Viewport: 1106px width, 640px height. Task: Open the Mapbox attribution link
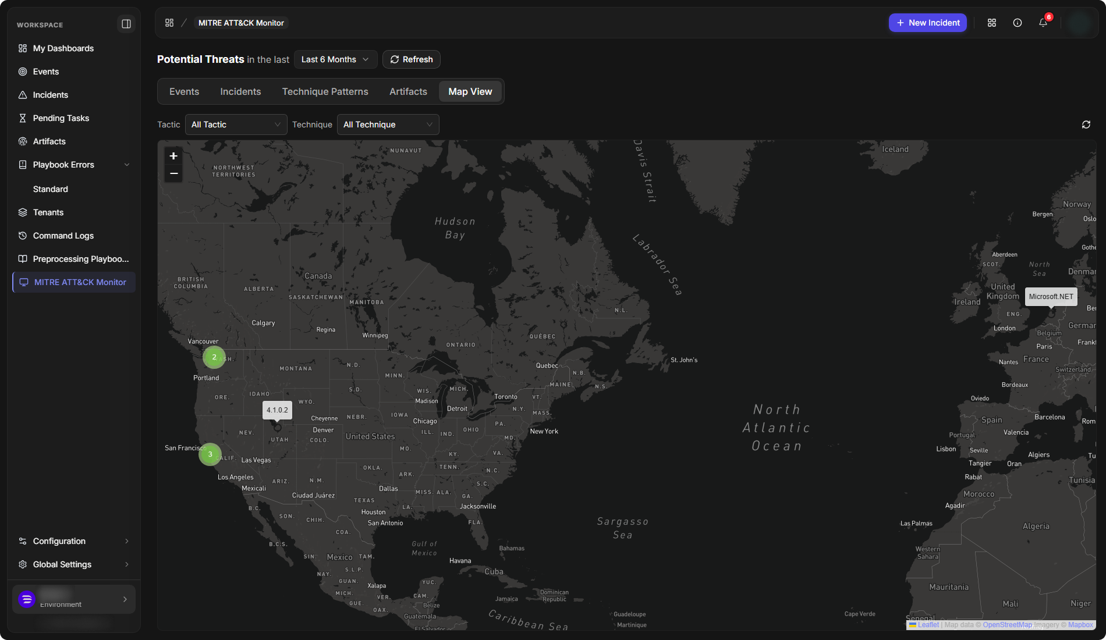pos(1080,625)
